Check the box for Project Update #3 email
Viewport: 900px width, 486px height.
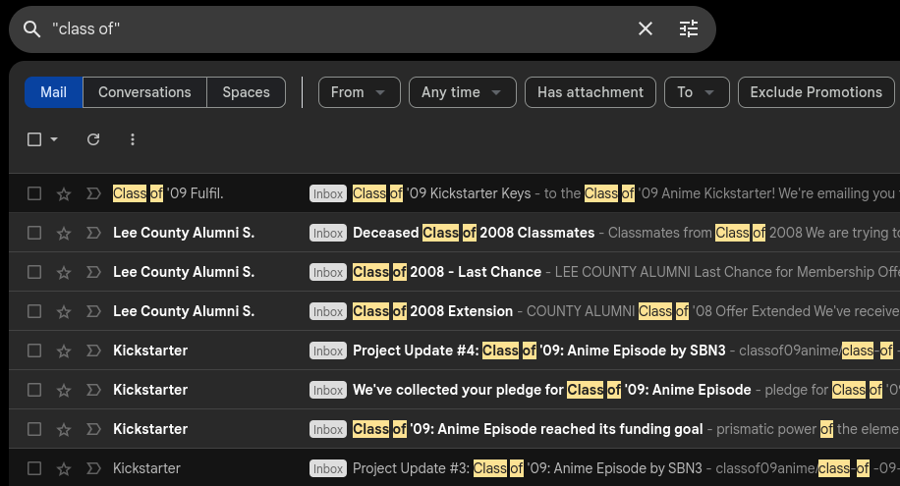click(x=34, y=468)
